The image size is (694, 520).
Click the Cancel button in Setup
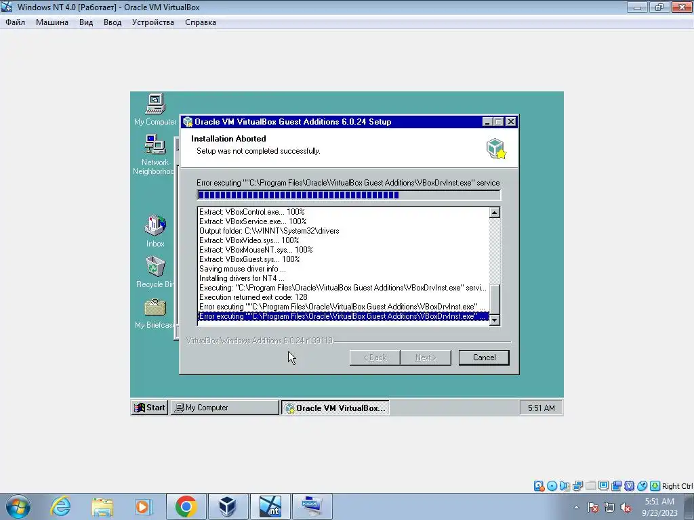coord(484,357)
